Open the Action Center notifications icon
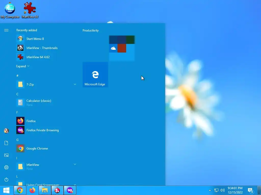The height and width of the screenshot is (195, 261). [x=251, y=190]
